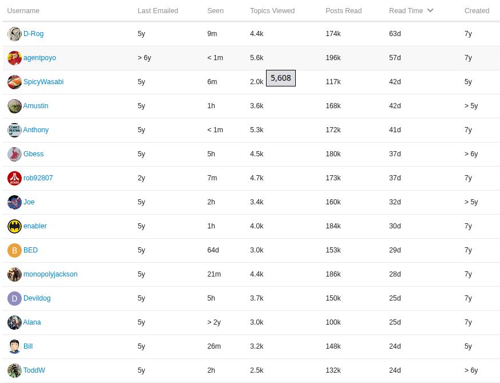Click agentpoyo's red avatar icon

(x=14, y=58)
